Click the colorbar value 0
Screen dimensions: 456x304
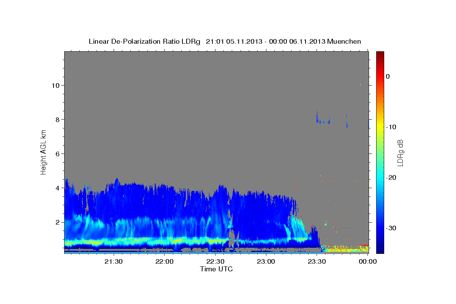click(x=388, y=76)
